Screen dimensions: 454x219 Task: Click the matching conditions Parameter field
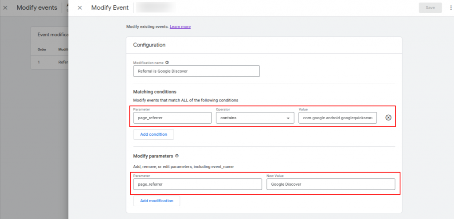[172, 118]
